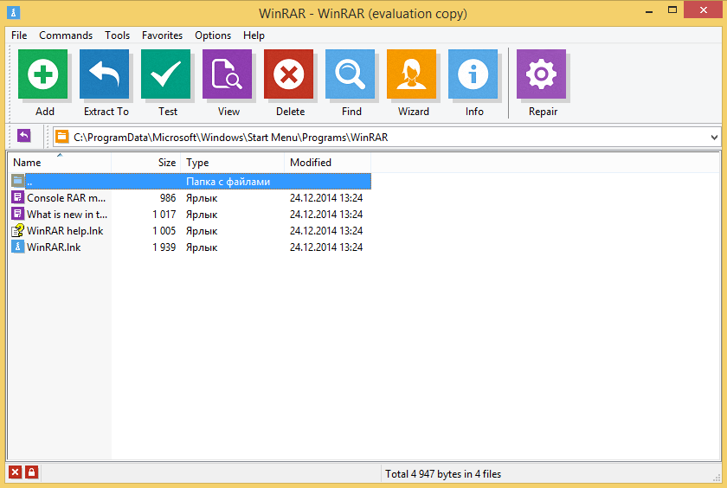Sort by the Modified column header

click(327, 163)
